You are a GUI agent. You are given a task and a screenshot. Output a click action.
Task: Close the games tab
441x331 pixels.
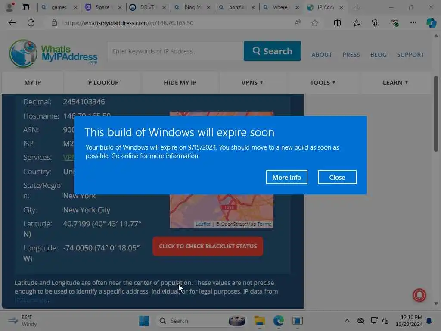75,8
